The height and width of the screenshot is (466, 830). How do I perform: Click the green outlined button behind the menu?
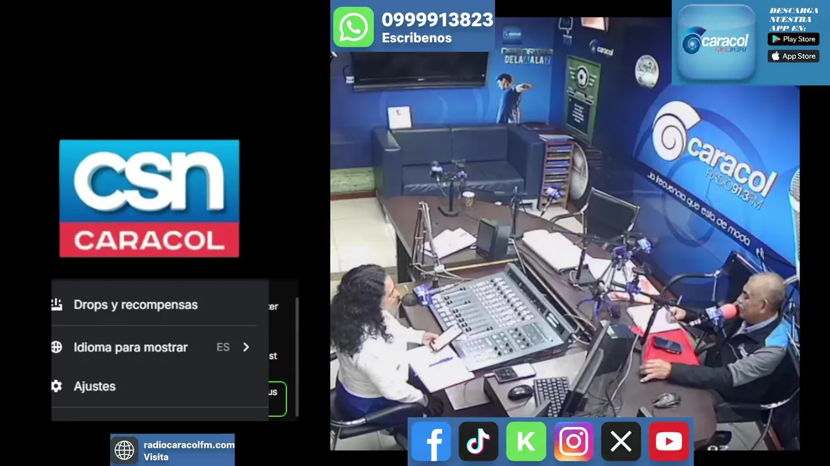pos(278,399)
